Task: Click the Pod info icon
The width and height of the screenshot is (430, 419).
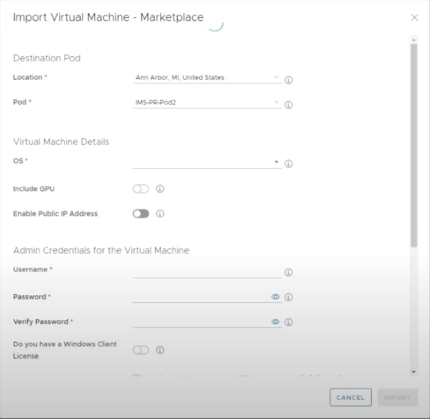Action: coord(288,105)
